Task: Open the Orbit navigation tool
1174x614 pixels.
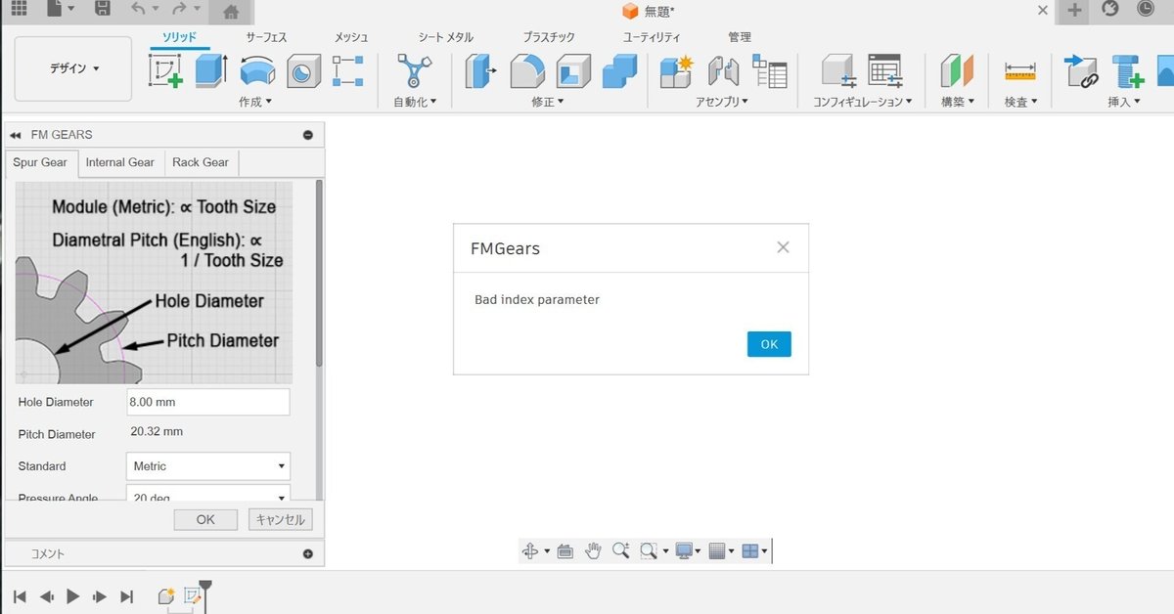Action: (530, 551)
